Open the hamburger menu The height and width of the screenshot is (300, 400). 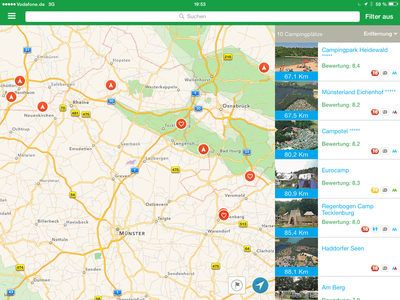(x=11, y=16)
